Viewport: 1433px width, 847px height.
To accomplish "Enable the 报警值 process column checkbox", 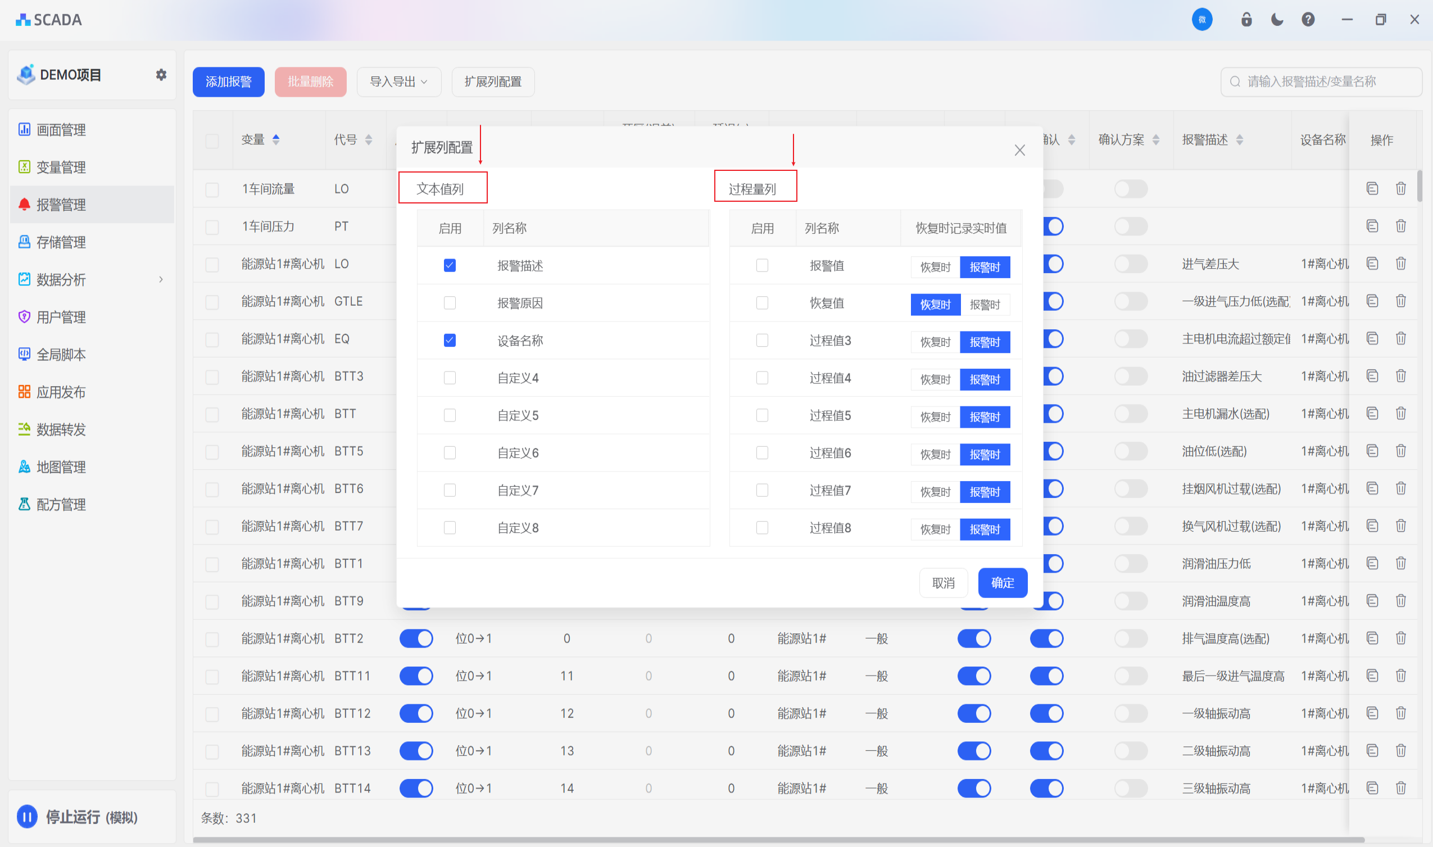I will pyautogui.click(x=762, y=265).
